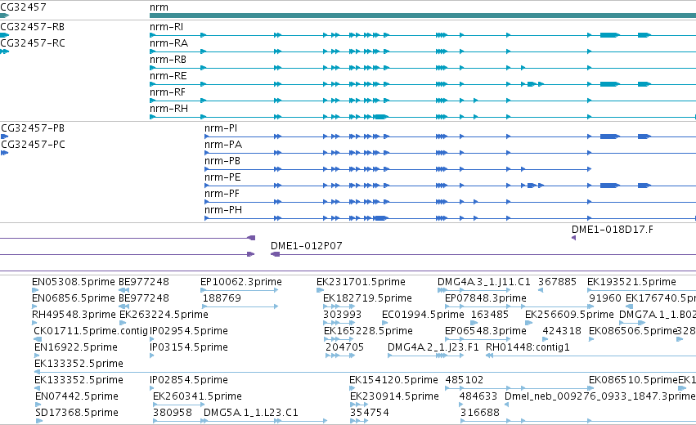Open the EK230914.5prime label
Screen dimensions: 696x425
394,396
